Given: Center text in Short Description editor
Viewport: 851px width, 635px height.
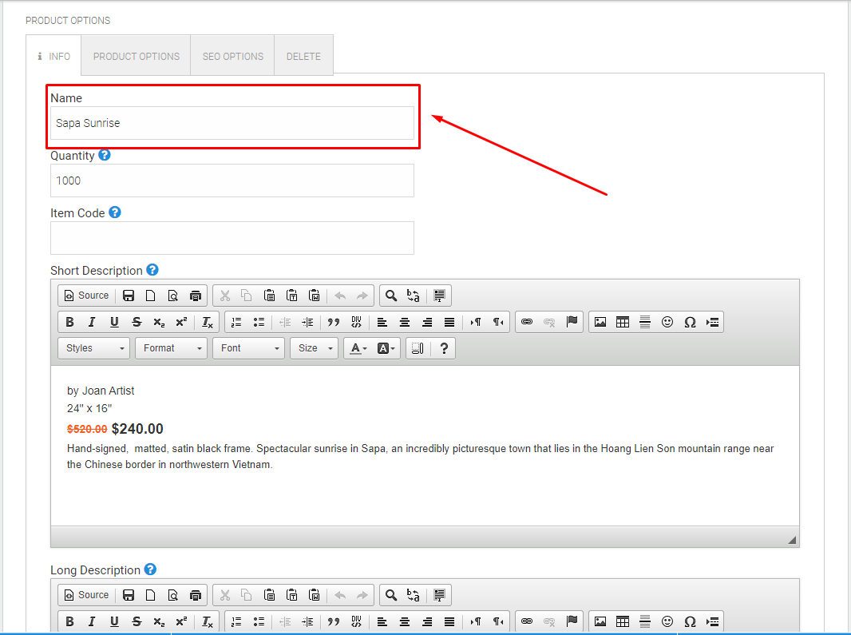Looking at the screenshot, I should (404, 322).
